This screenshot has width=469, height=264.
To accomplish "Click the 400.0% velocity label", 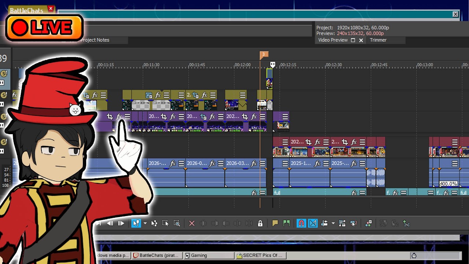I will coord(448,184).
